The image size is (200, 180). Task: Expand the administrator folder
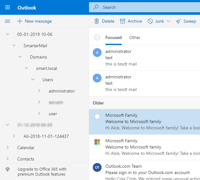pyautogui.click(x=39, y=91)
